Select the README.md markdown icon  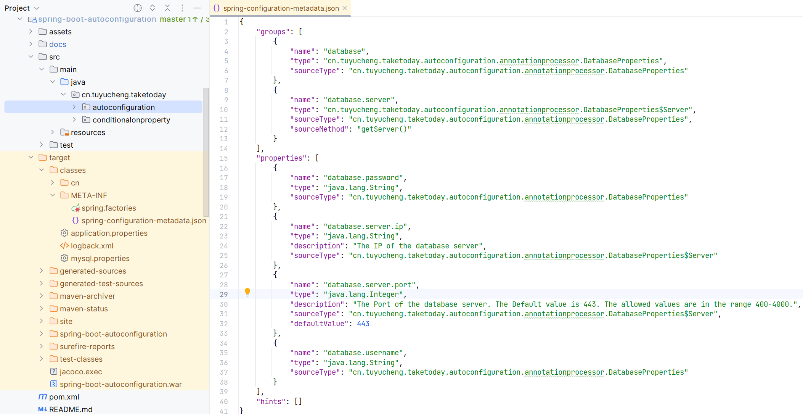click(x=43, y=409)
